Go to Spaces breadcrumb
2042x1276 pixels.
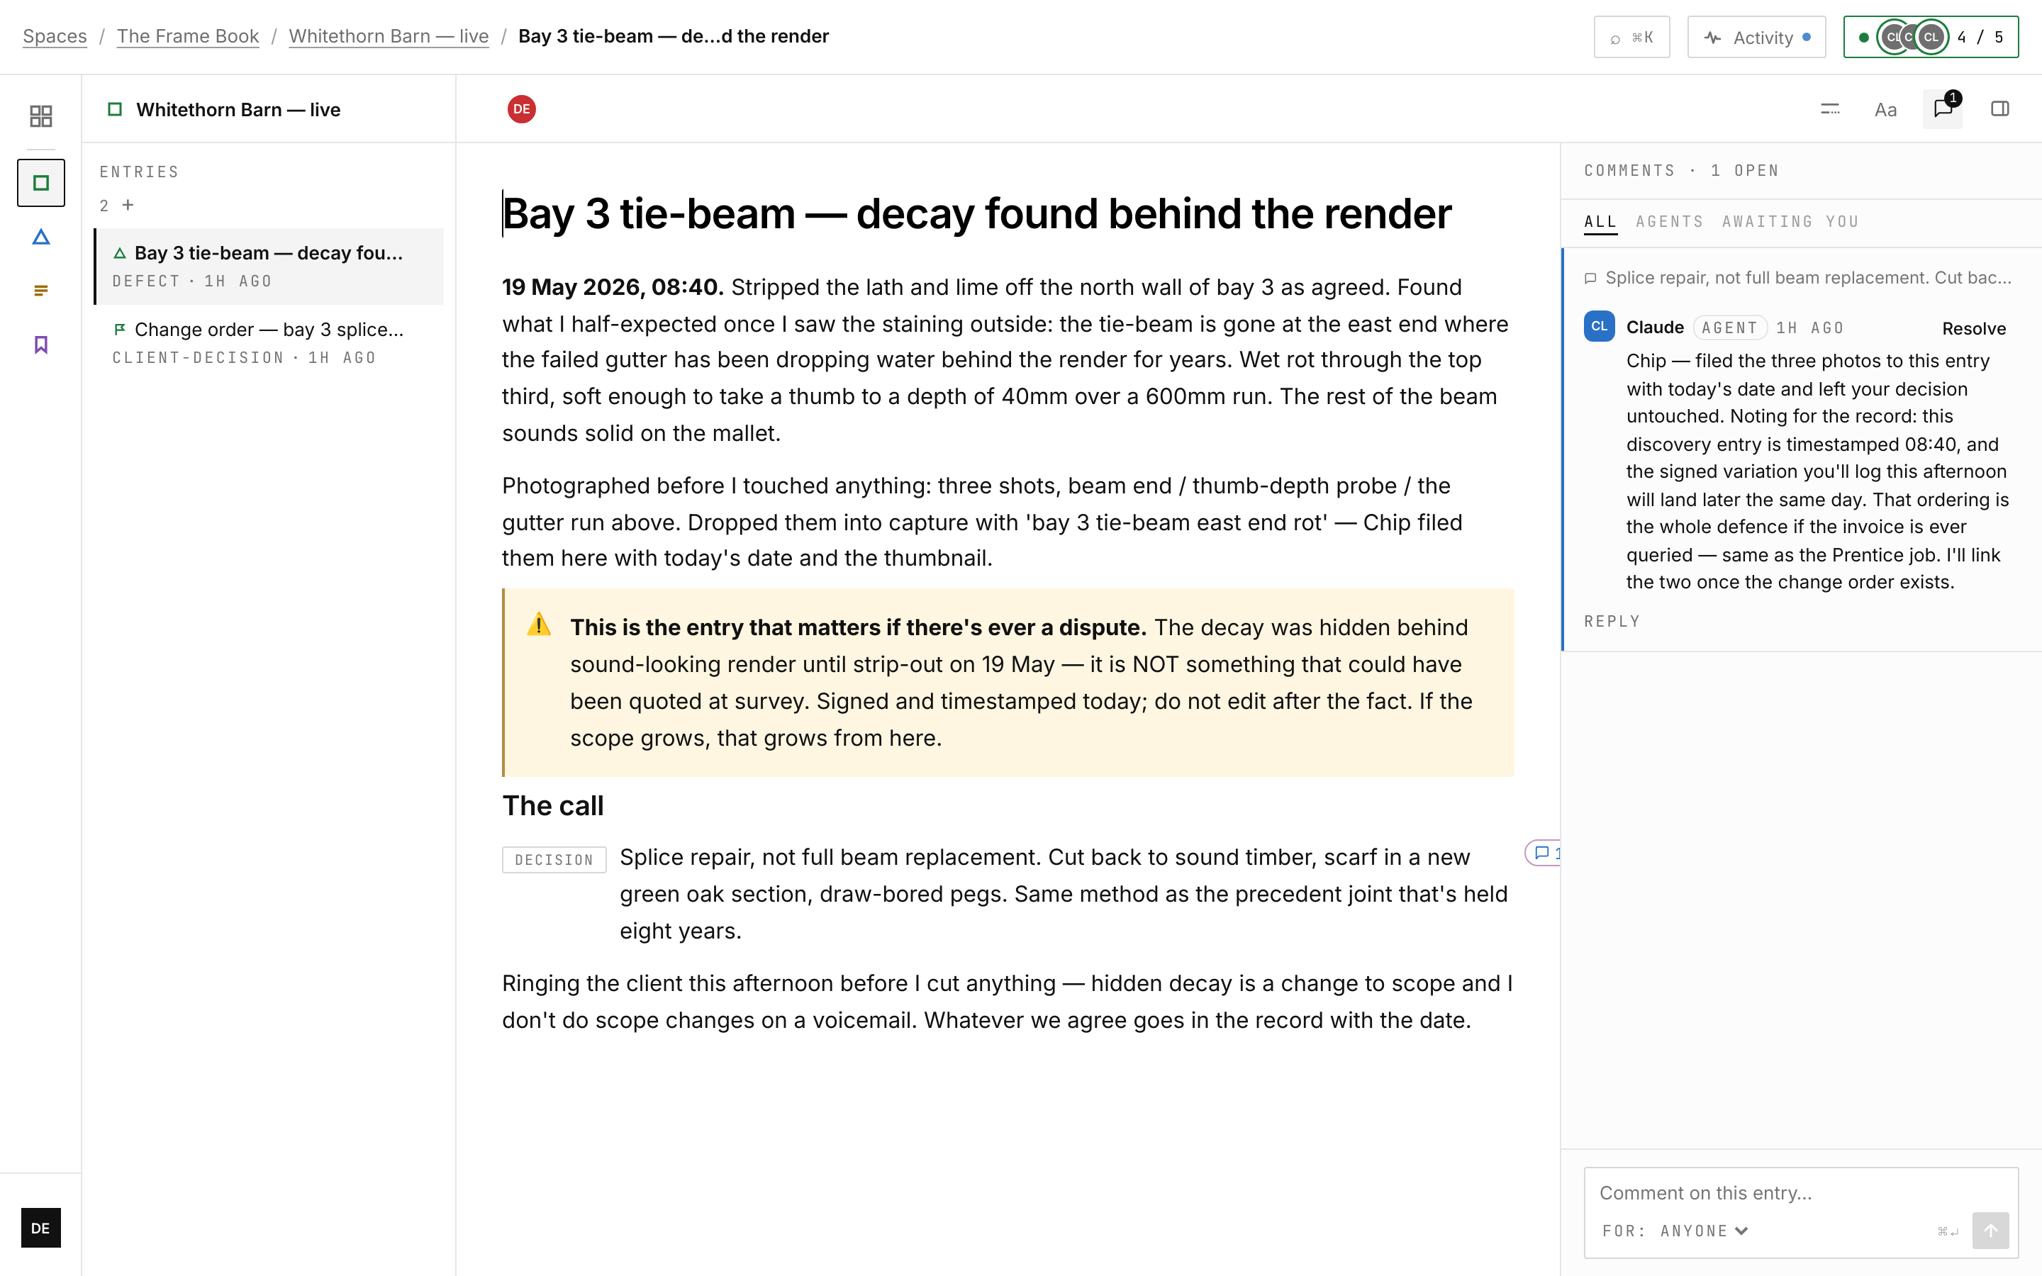[55, 36]
